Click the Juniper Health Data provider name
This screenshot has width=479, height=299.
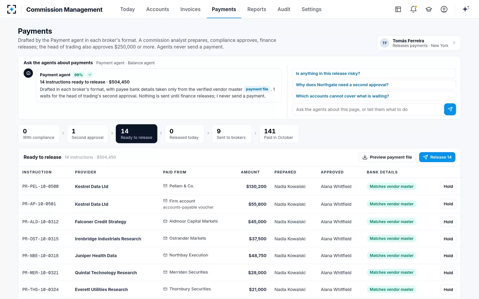[96, 256]
